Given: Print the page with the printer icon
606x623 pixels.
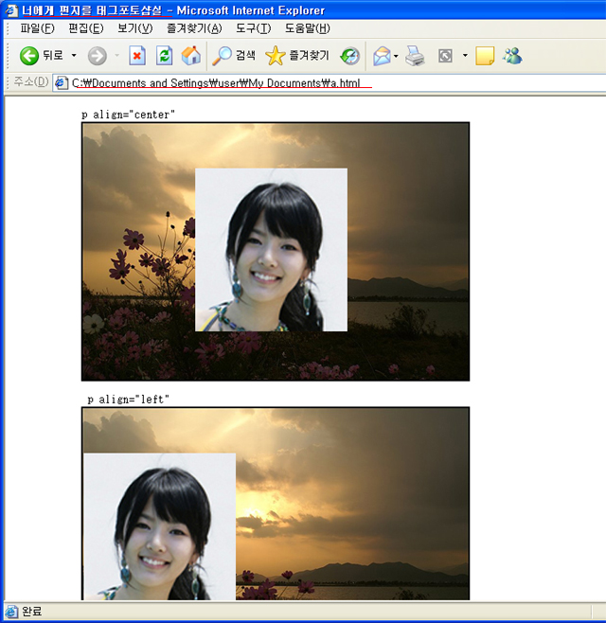Looking at the screenshot, I should (x=416, y=56).
